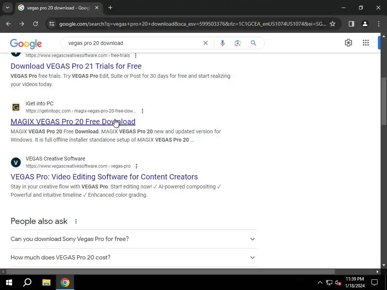Click the iGet into PC favicon

click(16, 107)
